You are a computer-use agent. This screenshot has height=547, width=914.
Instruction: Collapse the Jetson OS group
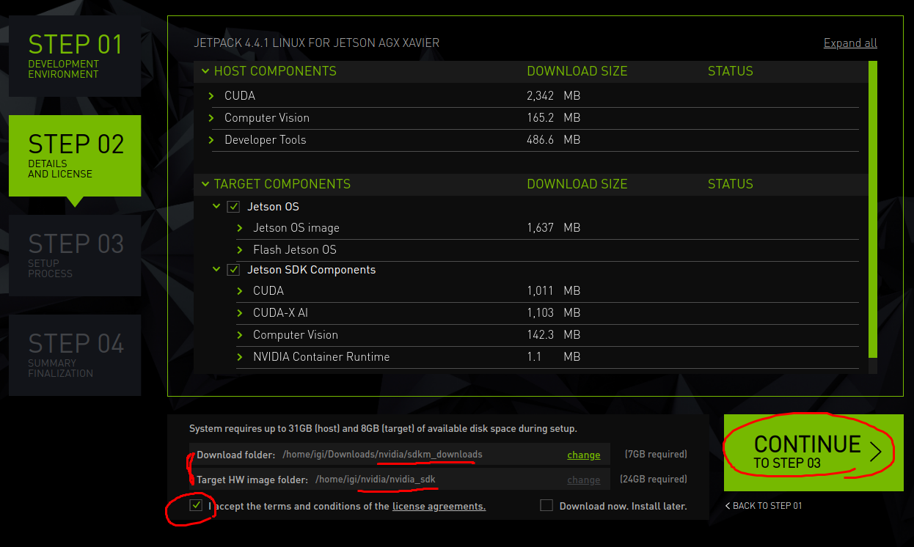point(216,207)
